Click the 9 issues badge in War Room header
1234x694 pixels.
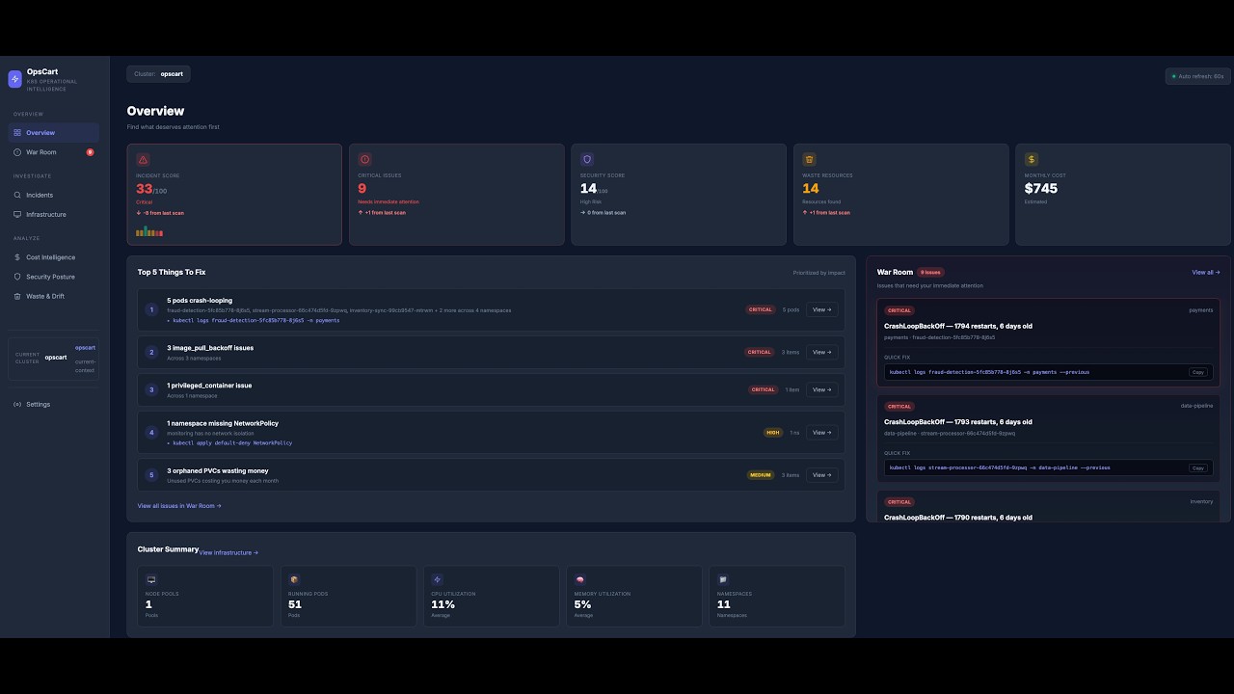coord(930,272)
